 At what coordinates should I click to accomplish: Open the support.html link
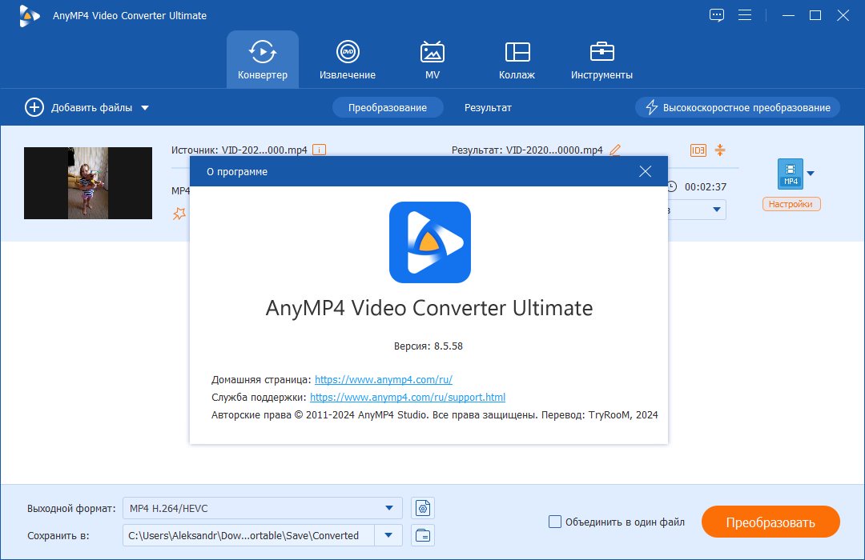(x=408, y=397)
